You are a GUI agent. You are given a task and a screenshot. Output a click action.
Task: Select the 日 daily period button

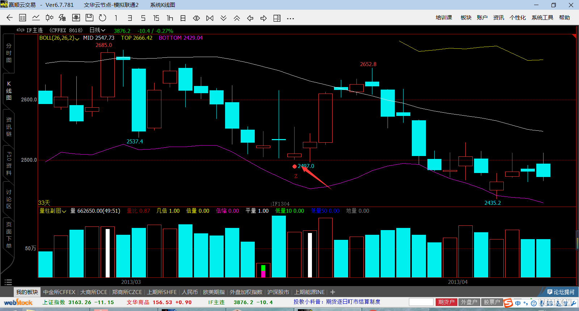pyautogui.click(x=183, y=18)
